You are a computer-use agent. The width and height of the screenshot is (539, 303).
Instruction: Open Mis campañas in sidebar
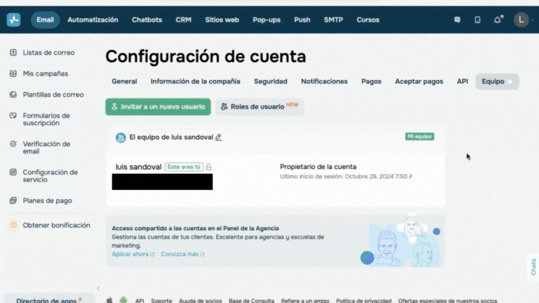(46, 74)
